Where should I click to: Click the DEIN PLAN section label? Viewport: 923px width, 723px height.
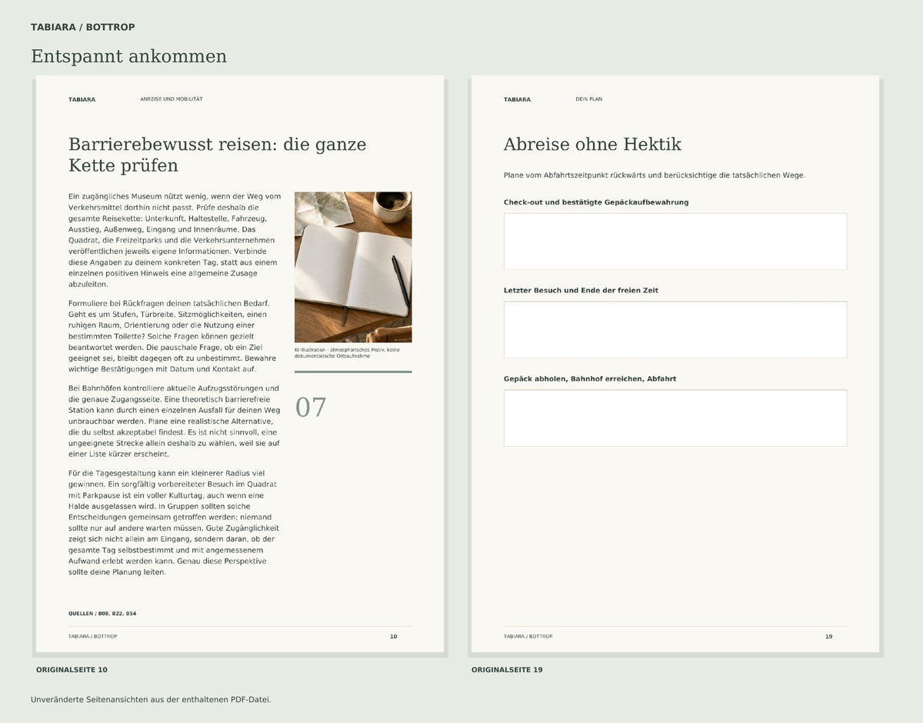tap(589, 99)
